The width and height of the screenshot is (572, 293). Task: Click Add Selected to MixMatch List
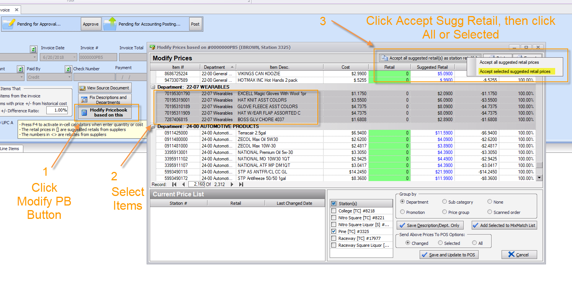pos(504,225)
